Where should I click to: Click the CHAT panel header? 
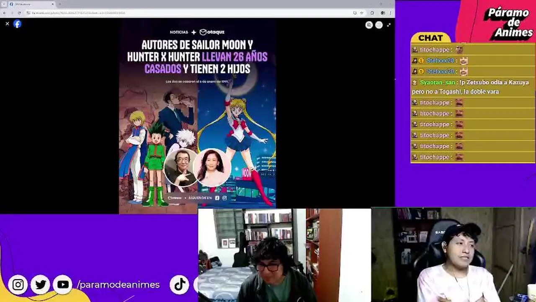coord(430,38)
